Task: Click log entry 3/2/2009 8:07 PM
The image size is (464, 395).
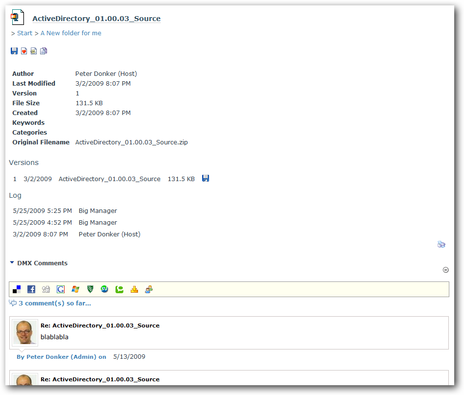Action: click(40, 234)
